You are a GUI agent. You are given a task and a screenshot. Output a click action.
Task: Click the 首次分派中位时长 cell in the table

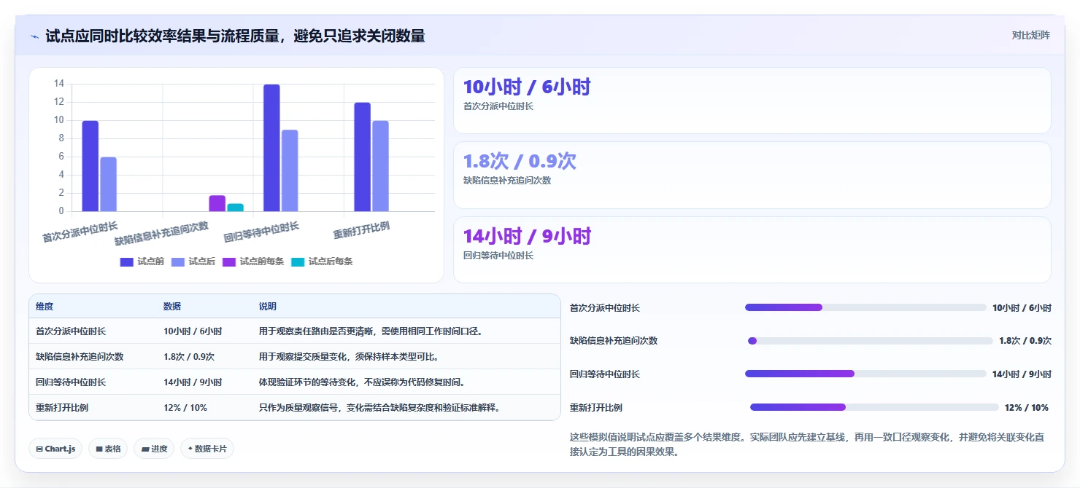point(71,331)
